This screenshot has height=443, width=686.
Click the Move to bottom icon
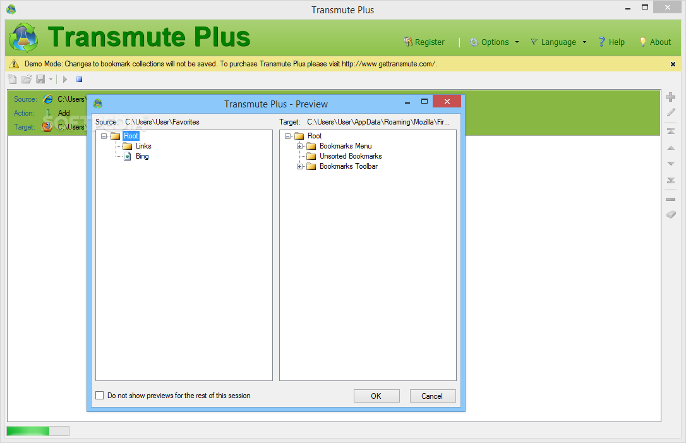click(671, 180)
